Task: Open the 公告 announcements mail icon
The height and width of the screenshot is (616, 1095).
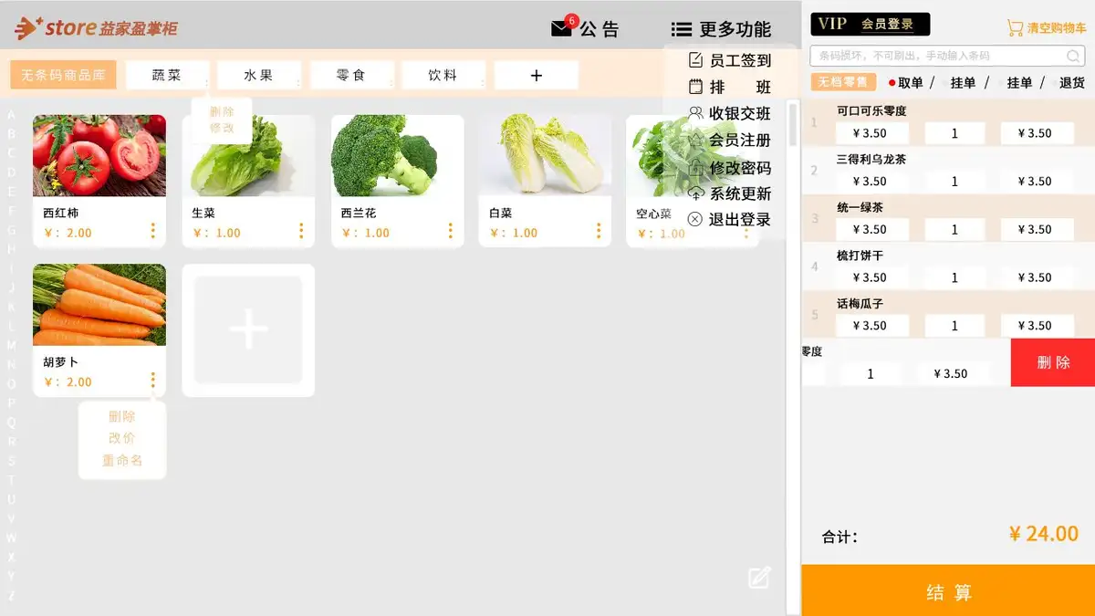Action: 561,28
